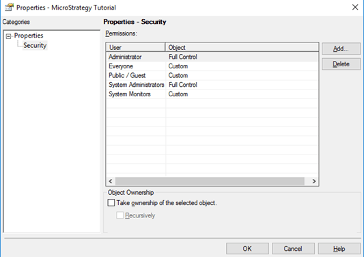Click the Object column header

pyautogui.click(x=242, y=47)
